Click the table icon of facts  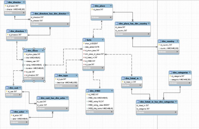pos(84,40)
